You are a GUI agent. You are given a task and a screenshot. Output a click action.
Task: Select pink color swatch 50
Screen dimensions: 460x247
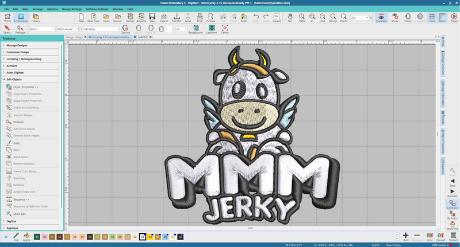pos(44,237)
